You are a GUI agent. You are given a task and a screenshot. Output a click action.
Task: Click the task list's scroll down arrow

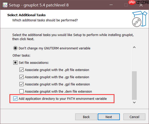pos(134,103)
